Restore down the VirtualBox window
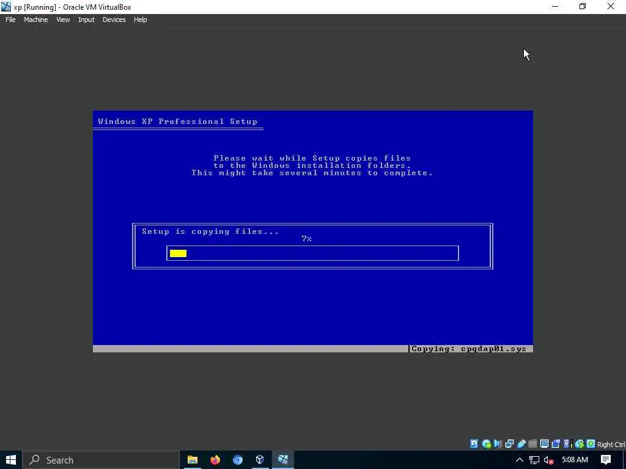626x469 pixels. tap(583, 7)
